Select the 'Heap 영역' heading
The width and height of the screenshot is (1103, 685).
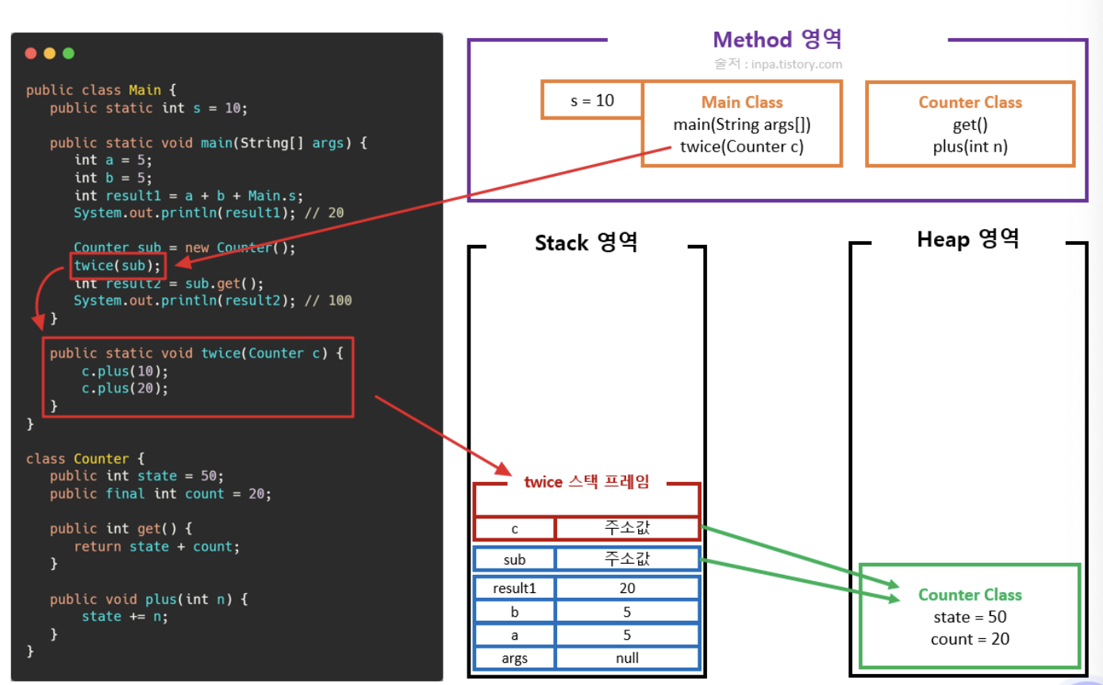click(x=967, y=239)
